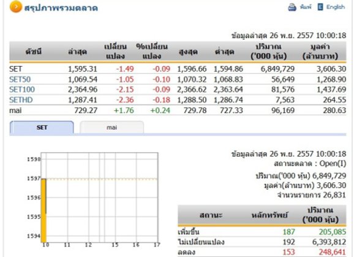Image resolution: width=357 pixels, height=257 pixels.
Task: Click the SETHD change value -2.36
Action: pyautogui.click(x=125, y=100)
